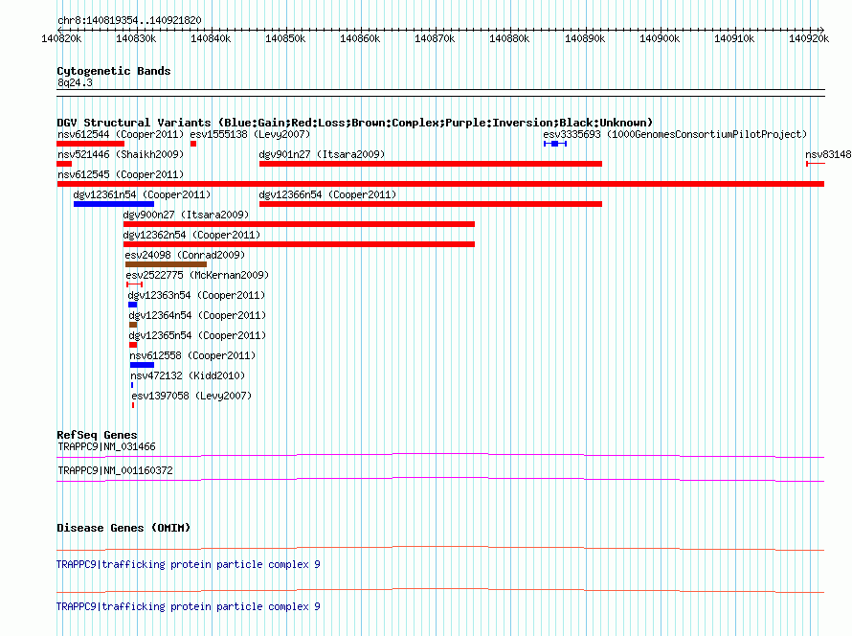852x636 pixels.
Task: Click the chr8:140819354..140921820 region label
Action: [x=129, y=21]
